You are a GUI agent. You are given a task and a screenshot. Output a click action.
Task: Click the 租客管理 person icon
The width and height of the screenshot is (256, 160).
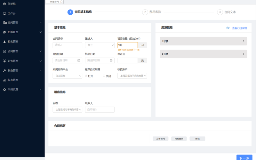4,42
